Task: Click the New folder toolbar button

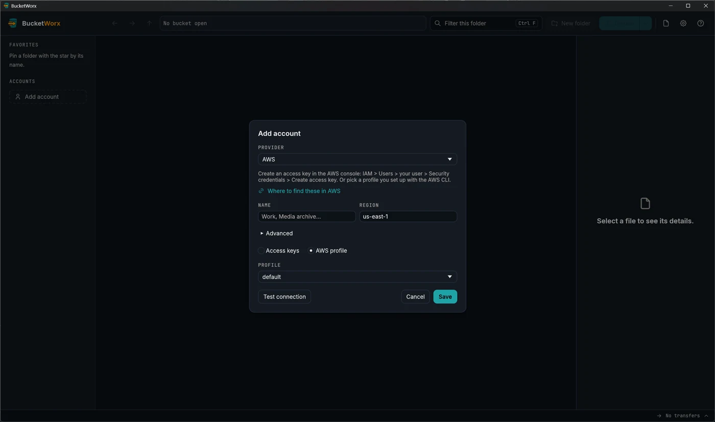Action: (571, 23)
